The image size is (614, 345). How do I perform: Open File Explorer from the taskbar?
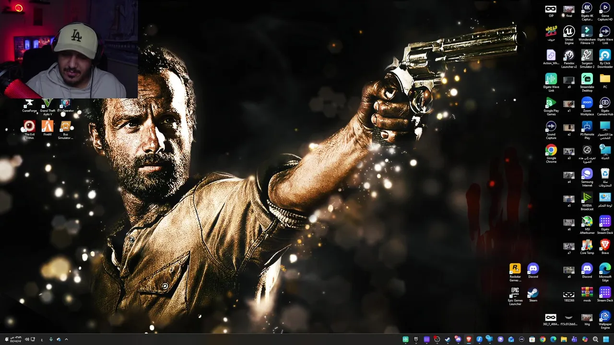click(564, 339)
